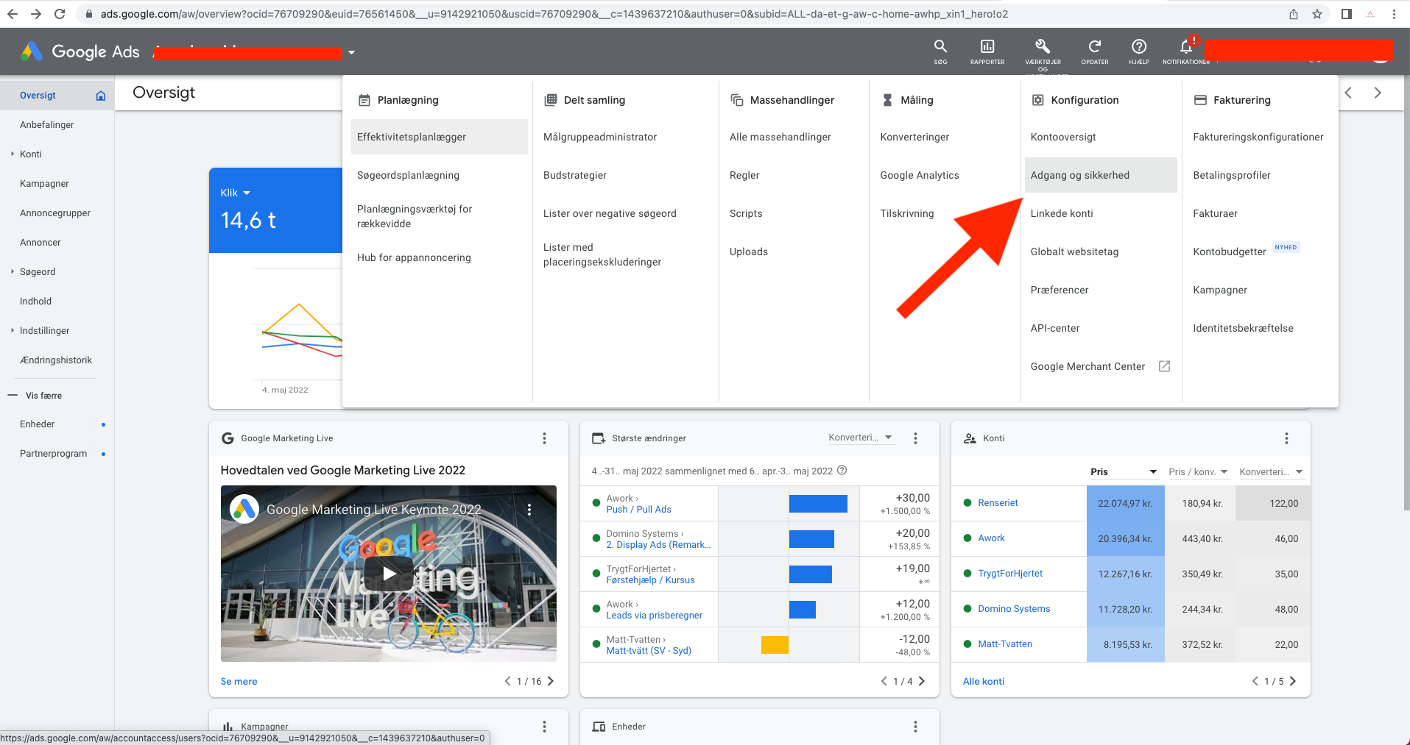Click the next arrow beside Oversigt header
Viewport: 1410px width, 745px height.
point(1378,93)
